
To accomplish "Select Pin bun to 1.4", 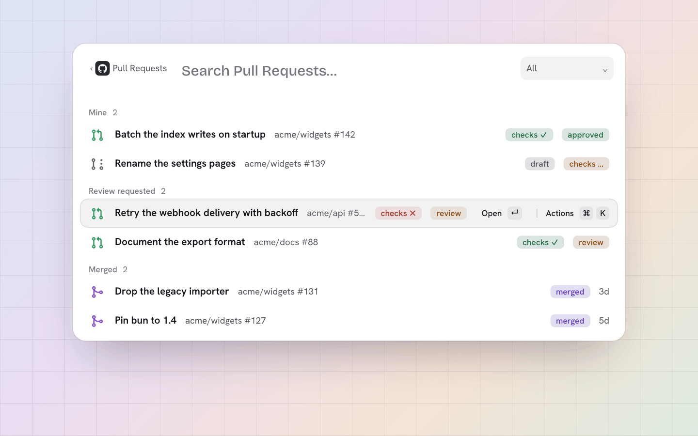I will [349, 321].
